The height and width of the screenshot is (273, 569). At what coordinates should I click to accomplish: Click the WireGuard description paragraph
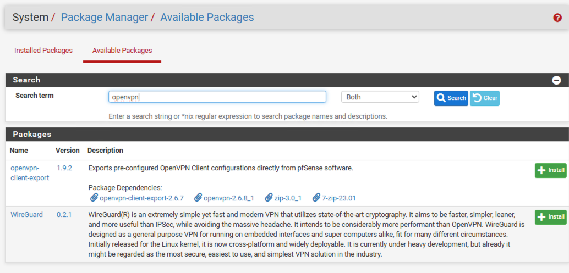point(307,234)
